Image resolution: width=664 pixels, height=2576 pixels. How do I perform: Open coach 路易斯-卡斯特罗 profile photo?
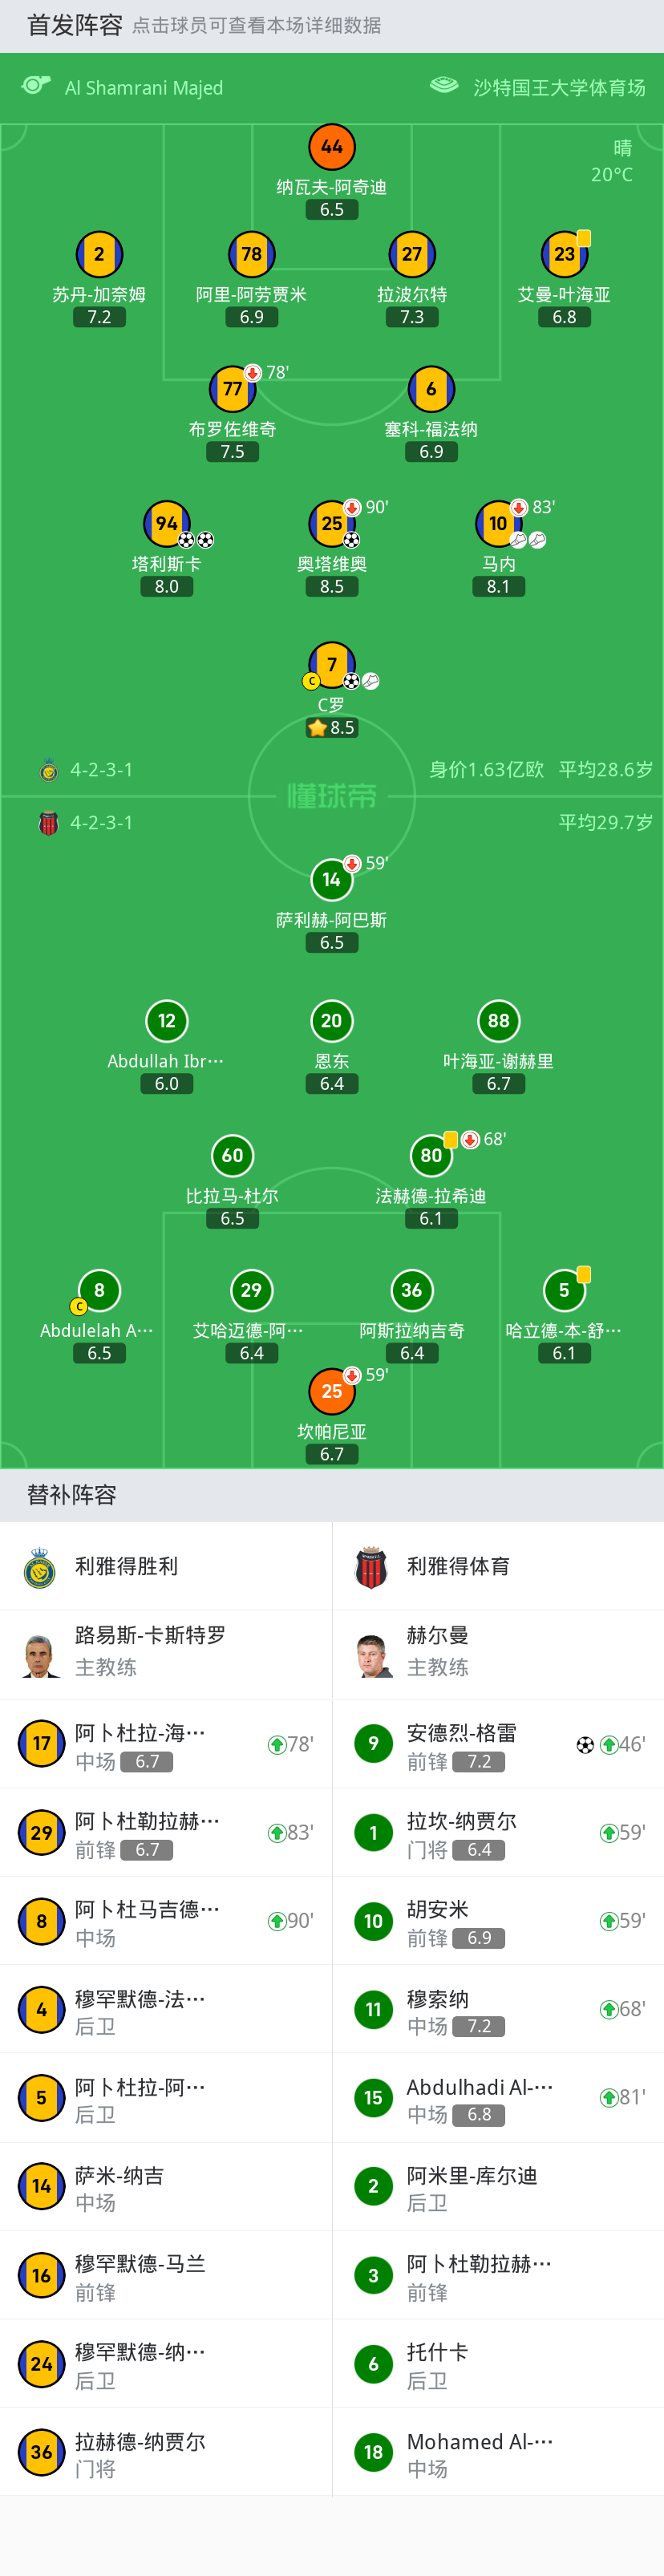[40, 1655]
